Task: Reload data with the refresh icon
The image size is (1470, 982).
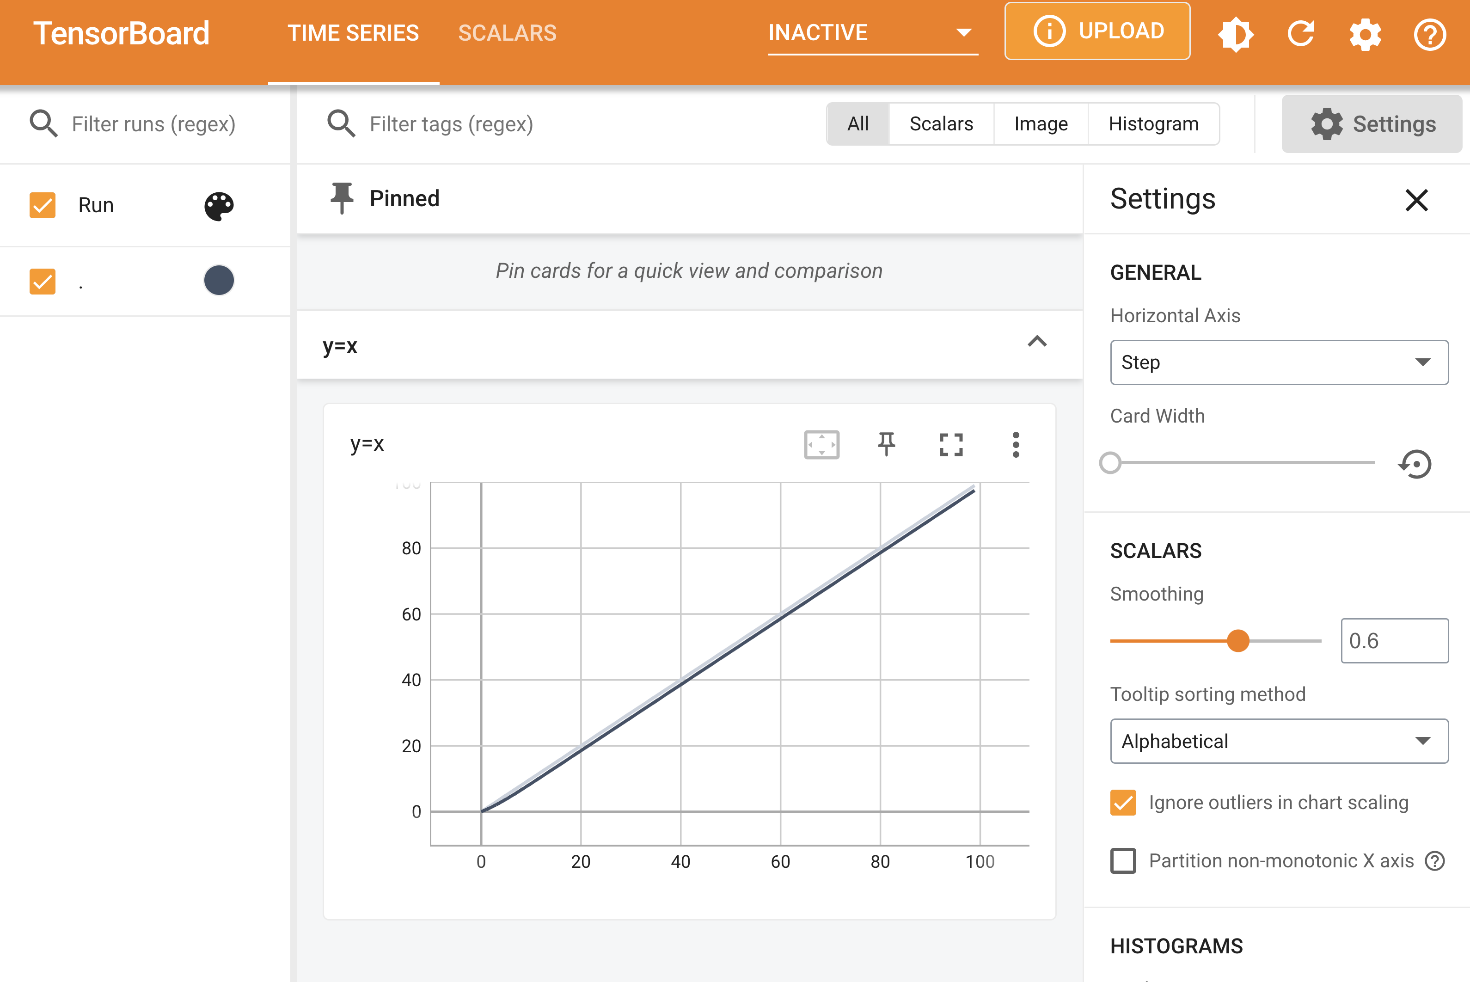Action: [1301, 33]
